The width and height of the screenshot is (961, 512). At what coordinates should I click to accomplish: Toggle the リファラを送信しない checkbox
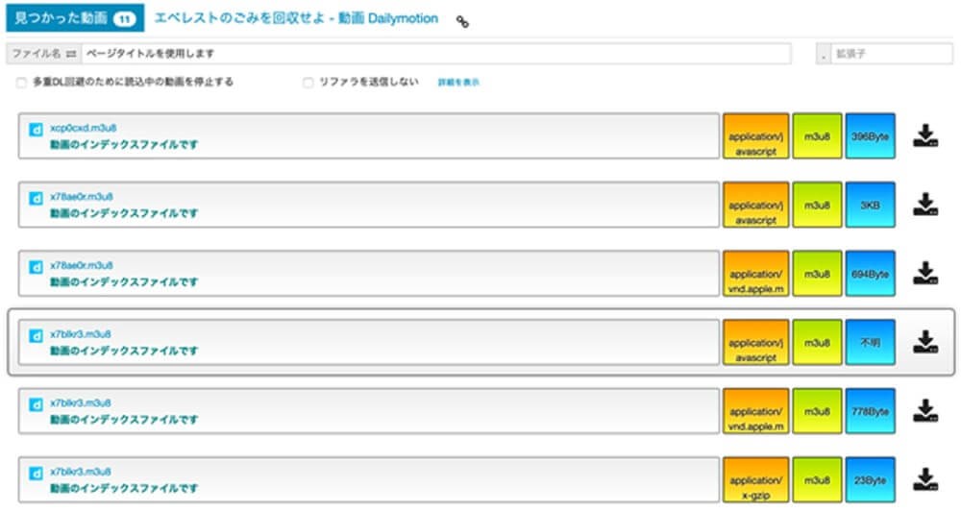(308, 83)
